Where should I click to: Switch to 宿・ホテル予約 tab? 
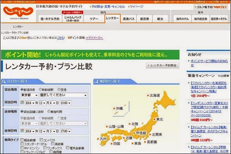[50, 19]
